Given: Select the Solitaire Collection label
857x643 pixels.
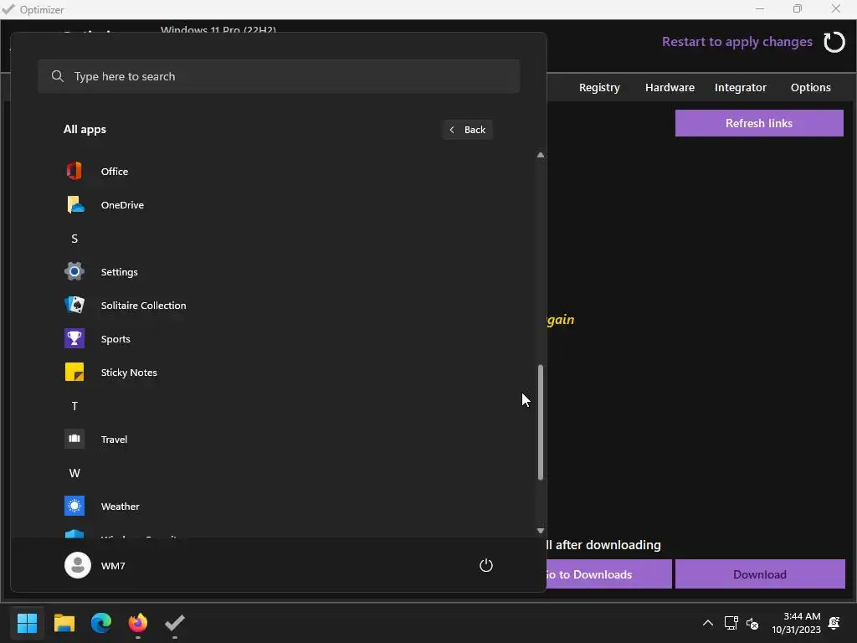Looking at the screenshot, I should tap(143, 305).
